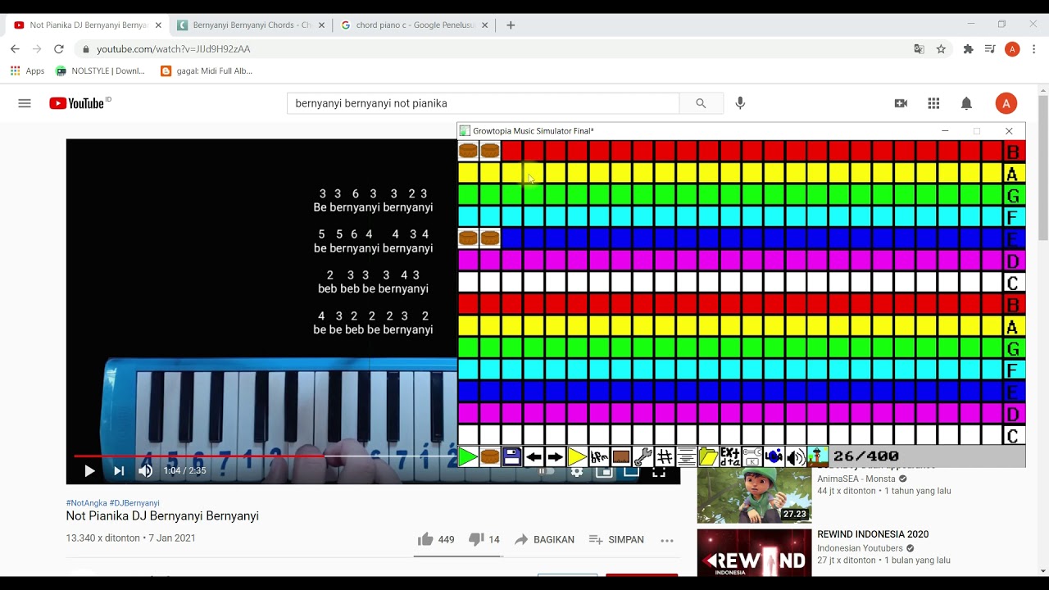Viewport: 1049px width, 590px height.
Task: Bookmark page with the star icon
Action: 941,49
